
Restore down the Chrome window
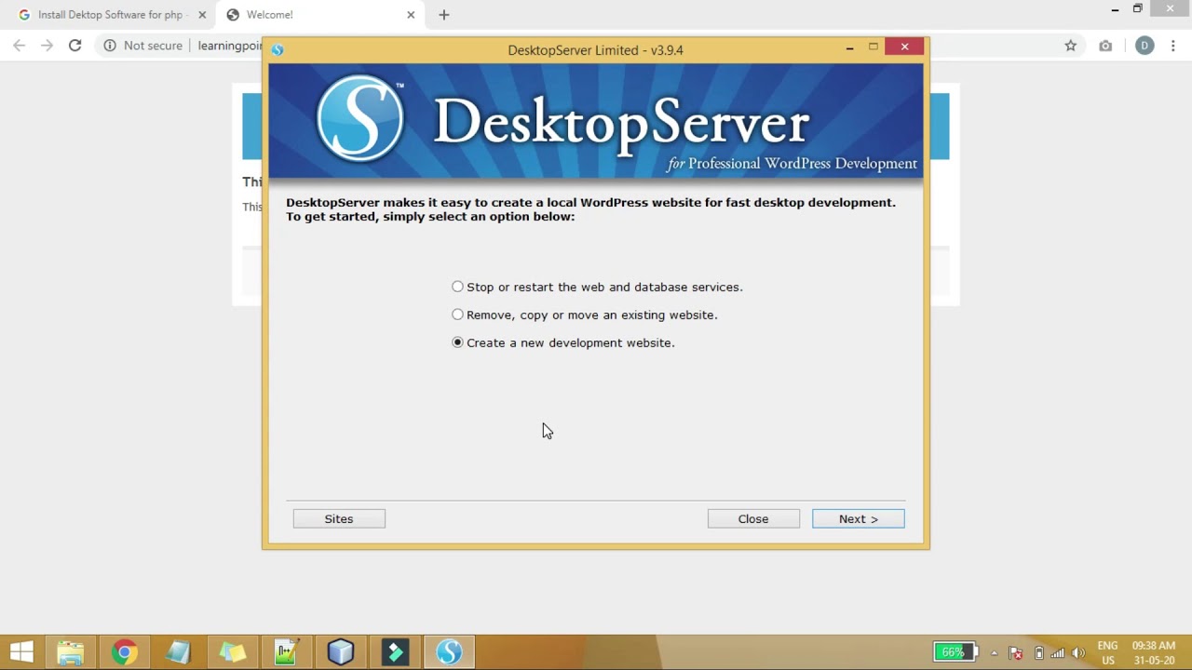(1137, 9)
